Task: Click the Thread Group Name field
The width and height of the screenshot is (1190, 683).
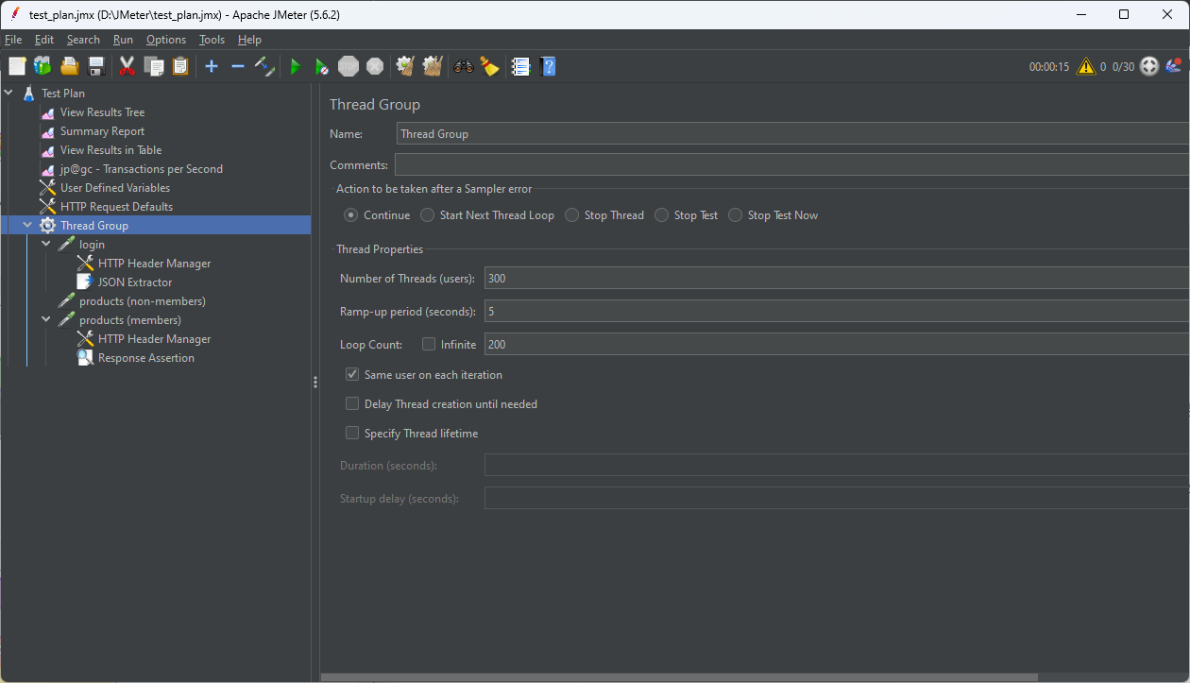Action: (x=792, y=134)
